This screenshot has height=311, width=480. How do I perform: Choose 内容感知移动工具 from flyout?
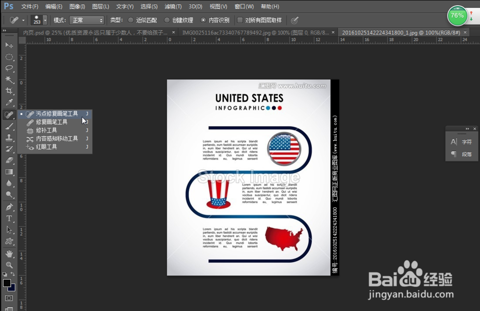55,139
